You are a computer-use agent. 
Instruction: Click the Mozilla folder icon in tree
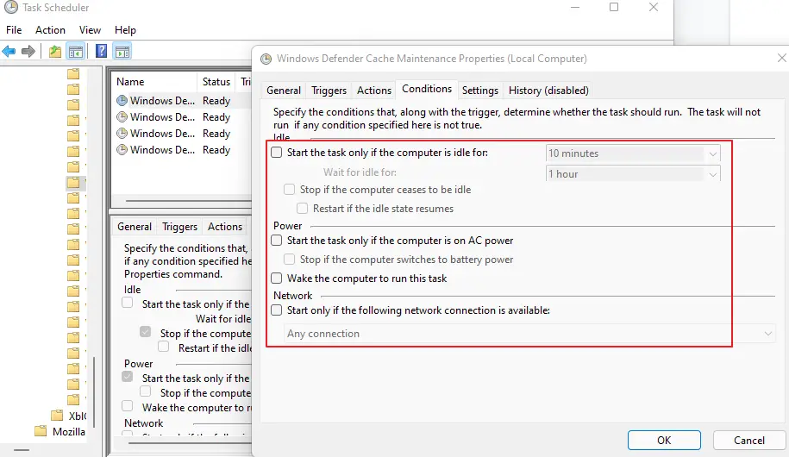coord(41,431)
